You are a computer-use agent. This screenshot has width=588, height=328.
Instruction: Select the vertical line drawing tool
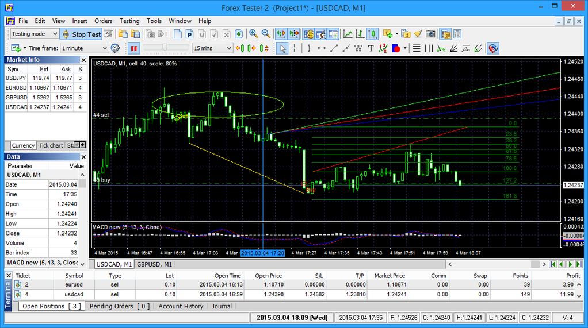(309, 48)
